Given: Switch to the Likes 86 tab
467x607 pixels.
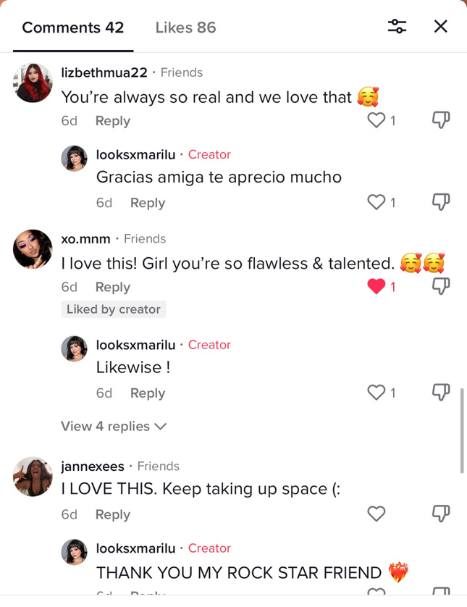Looking at the screenshot, I should [x=185, y=28].
